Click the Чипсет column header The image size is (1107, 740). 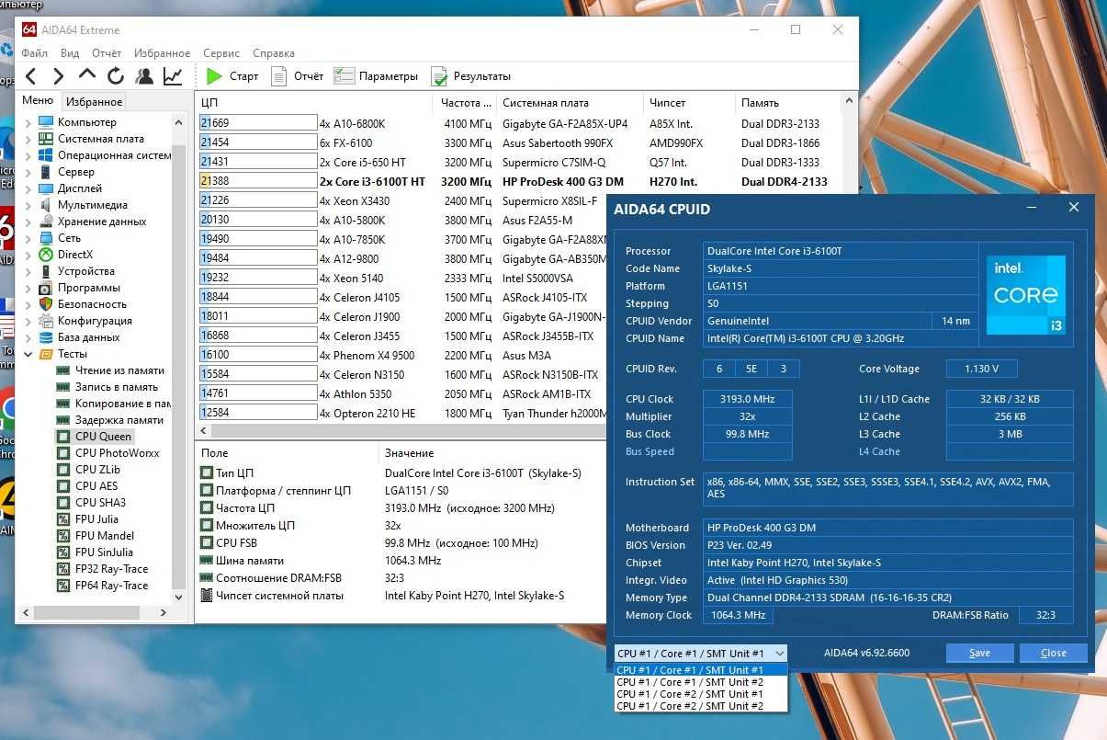point(690,103)
